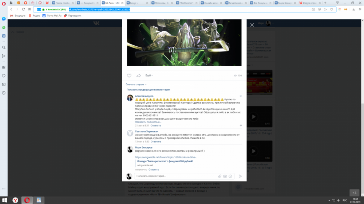Image resolution: width=364 pixels, height=204 pixels.
Task: Open the Windows Start menu
Action: click(4, 200)
